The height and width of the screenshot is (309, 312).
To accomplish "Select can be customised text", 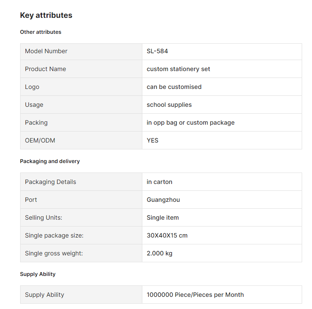I will pyautogui.click(x=174, y=87).
